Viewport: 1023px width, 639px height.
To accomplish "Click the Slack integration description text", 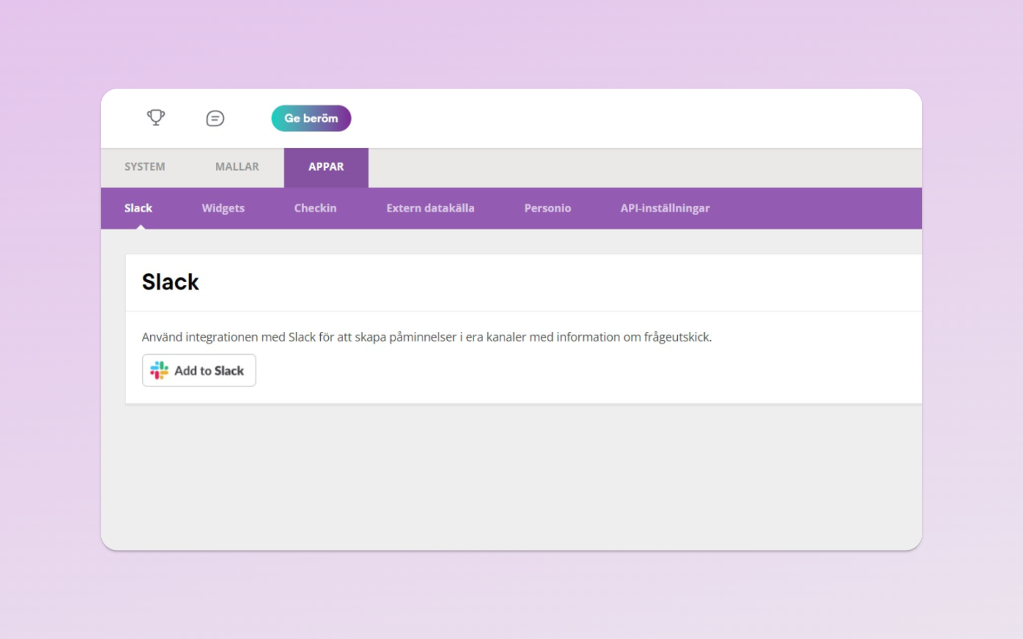I will (x=427, y=337).
